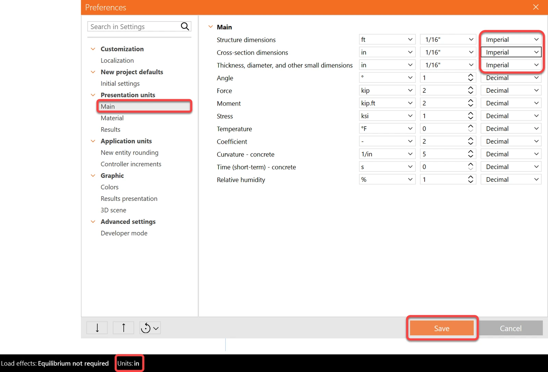Click the down arrow import button
This screenshot has width=548, height=372.
97,328
